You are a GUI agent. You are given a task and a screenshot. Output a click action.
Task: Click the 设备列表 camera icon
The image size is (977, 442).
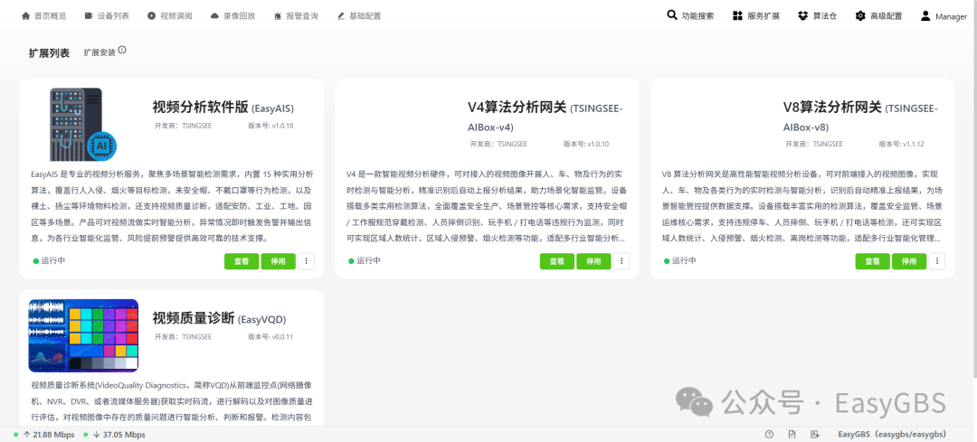(89, 16)
